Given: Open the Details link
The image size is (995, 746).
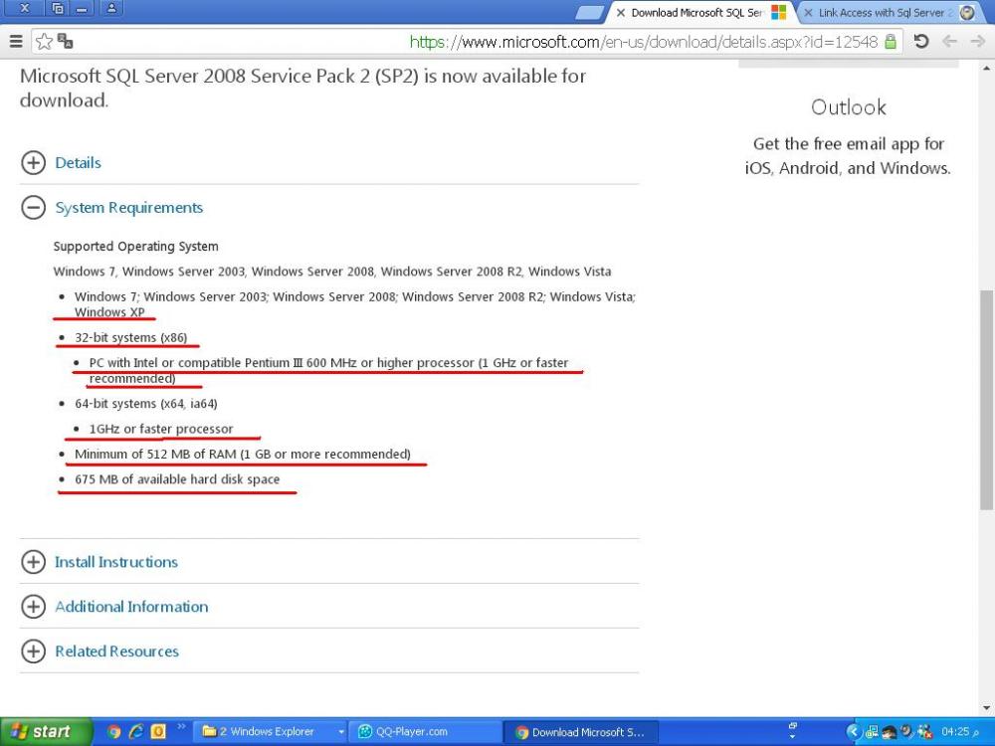Looking at the screenshot, I should click(x=78, y=162).
